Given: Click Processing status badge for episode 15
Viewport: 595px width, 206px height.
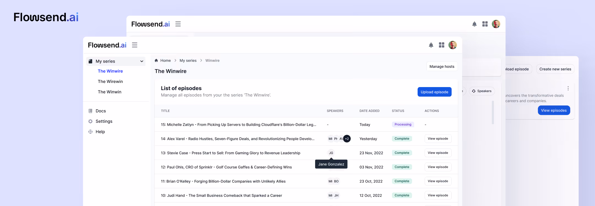Looking at the screenshot, I should click(x=403, y=124).
